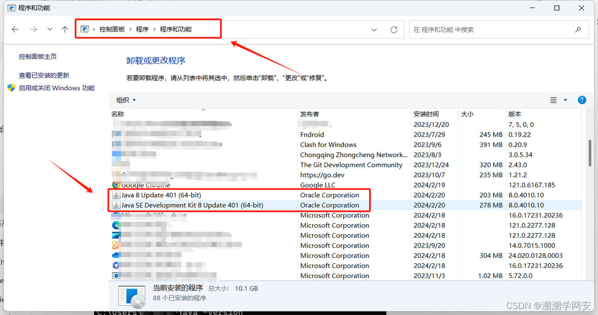The height and width of the screenshot is (315, 598).
Task: Click the 203 MB size cell
Action: 491,195
